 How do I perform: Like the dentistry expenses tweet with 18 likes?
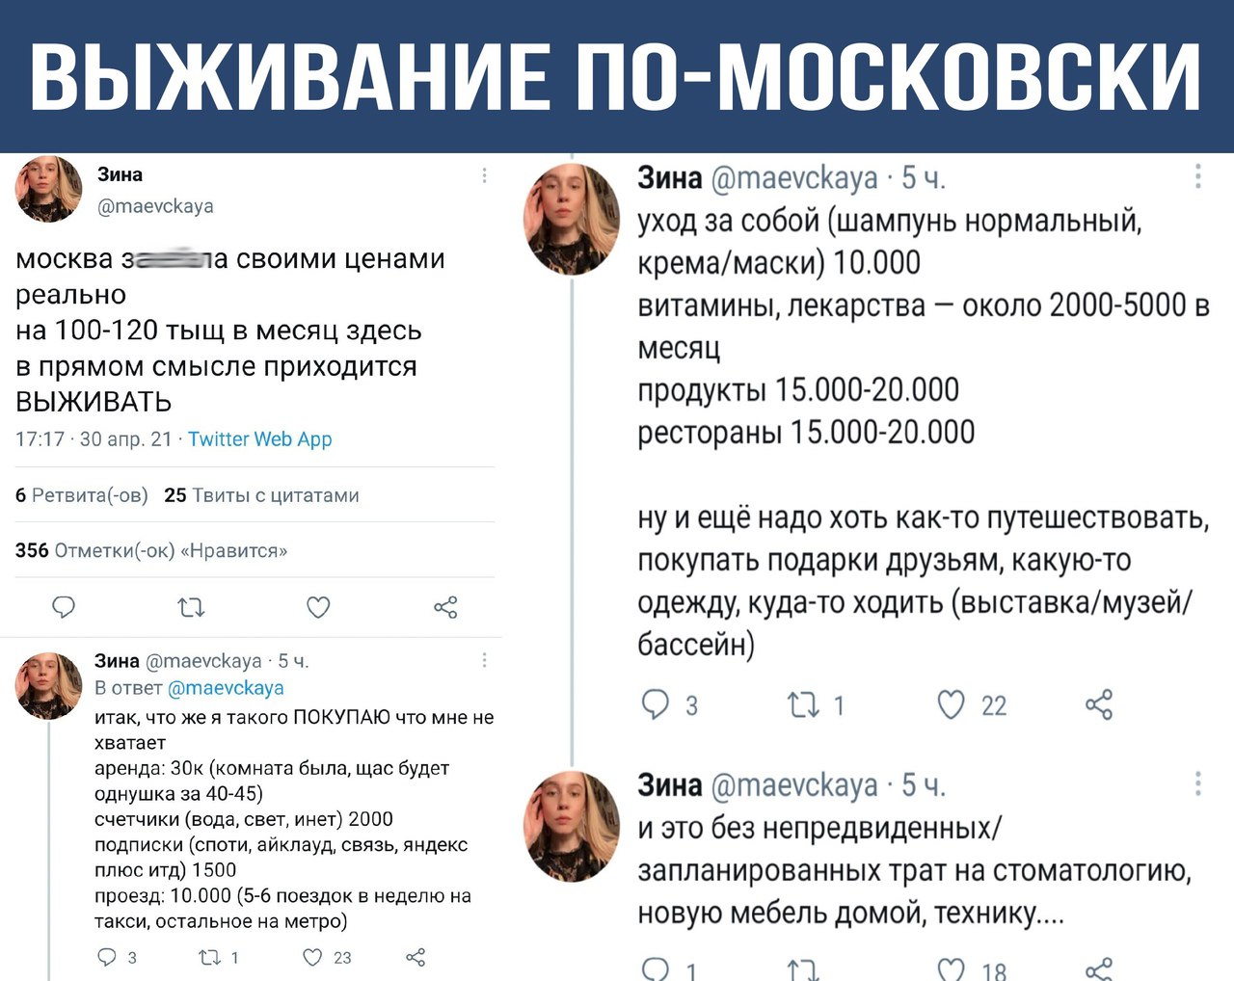pos(952,968)
